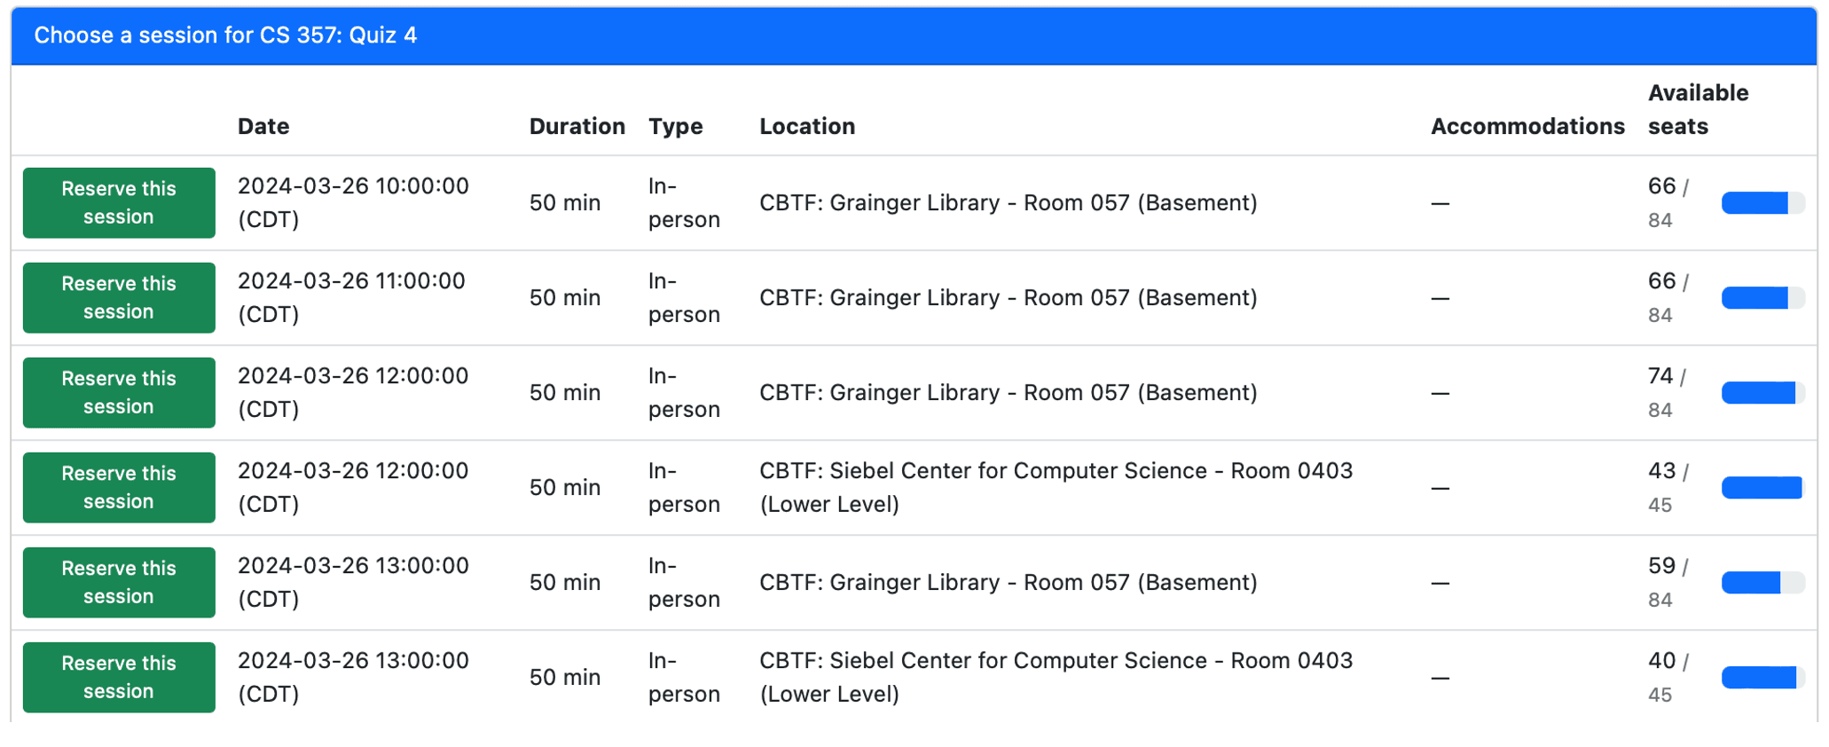
Task: Click the seat availability bar showing 66 of 84
Action: (1763, 202)
